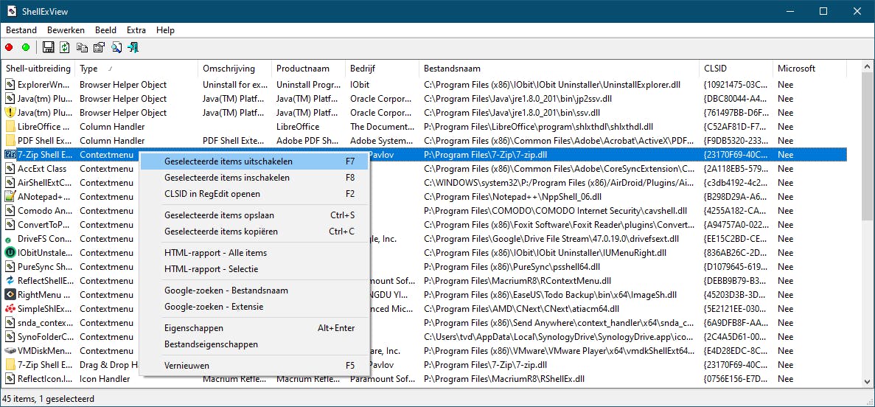Choose CLSID in RegEdit openen
875x407 pixels.
pyautogui.click(x=254, y=194)
